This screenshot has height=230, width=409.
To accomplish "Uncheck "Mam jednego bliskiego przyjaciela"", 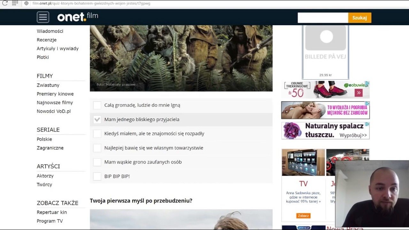I will tap(97, 119).
